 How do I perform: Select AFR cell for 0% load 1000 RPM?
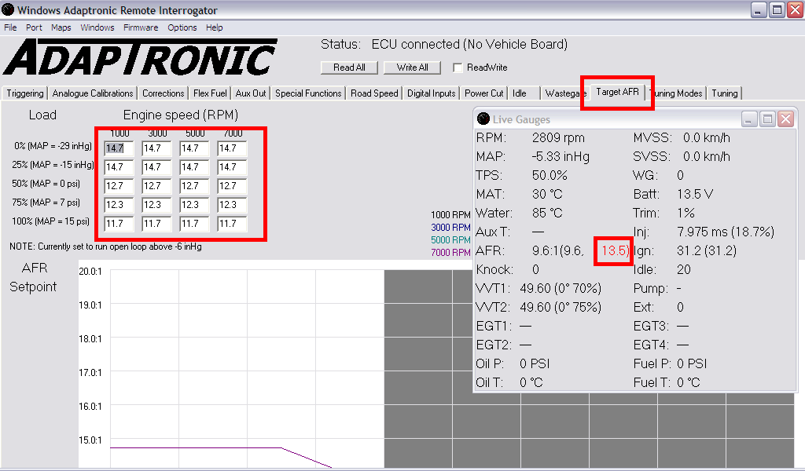pos(119,148)
